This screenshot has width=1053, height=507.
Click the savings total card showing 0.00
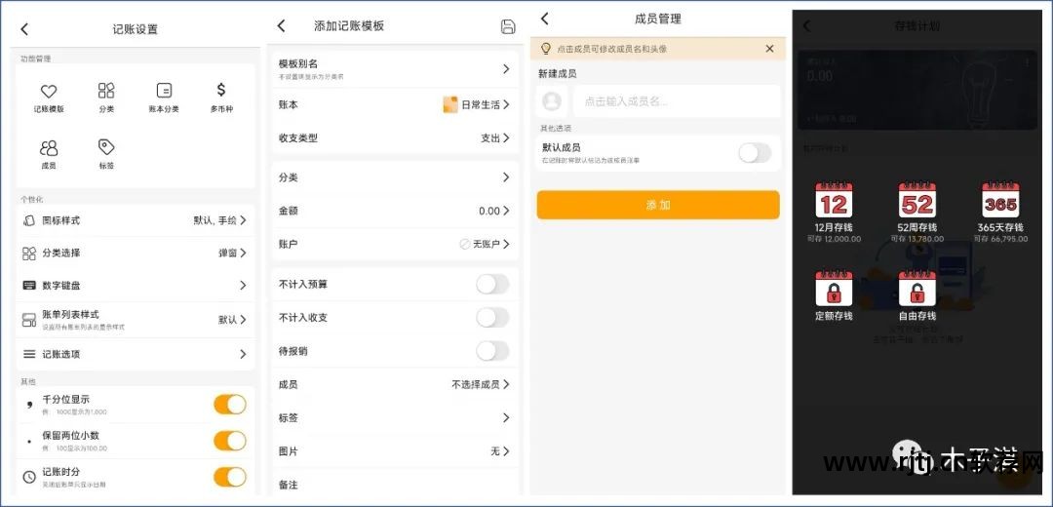[x=917, y=90]
